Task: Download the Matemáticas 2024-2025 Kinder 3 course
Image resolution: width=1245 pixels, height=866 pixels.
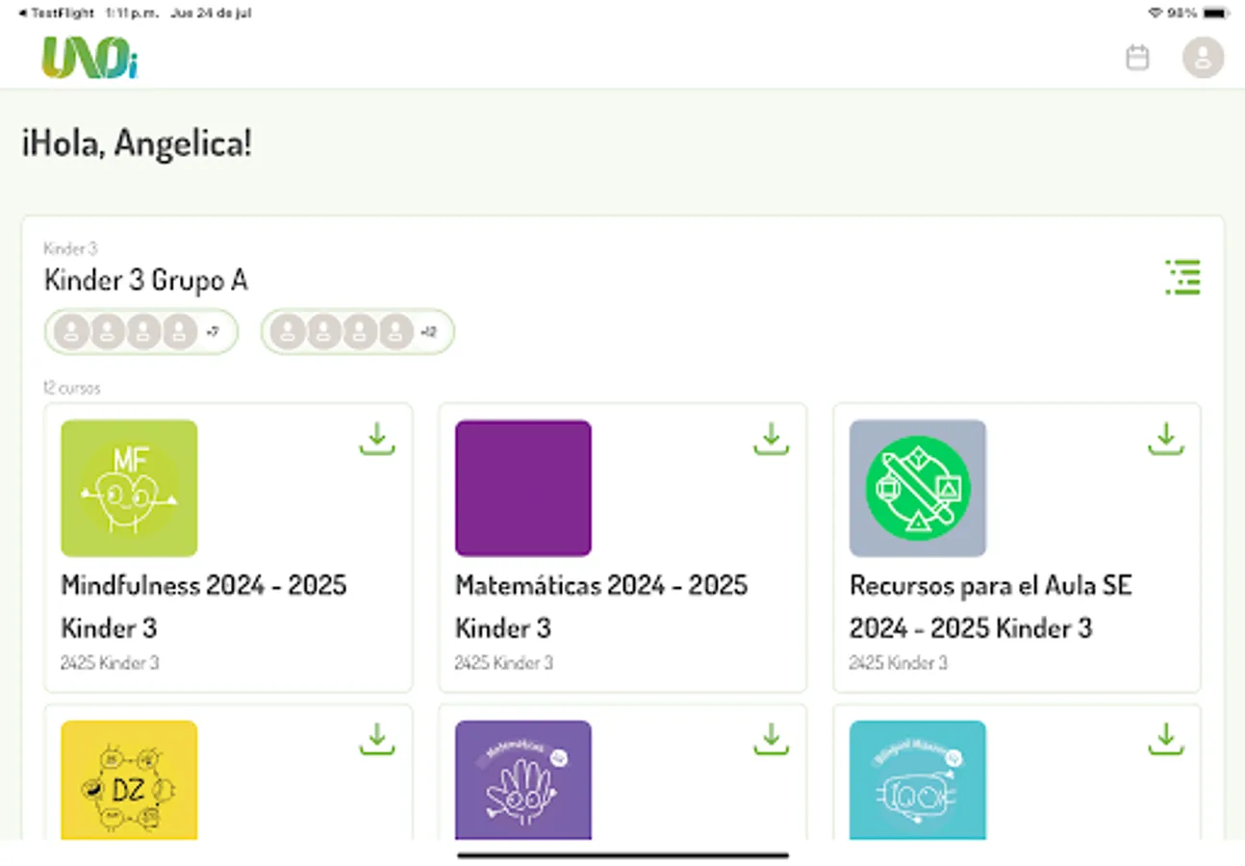Action: click(x=771, y=439)
